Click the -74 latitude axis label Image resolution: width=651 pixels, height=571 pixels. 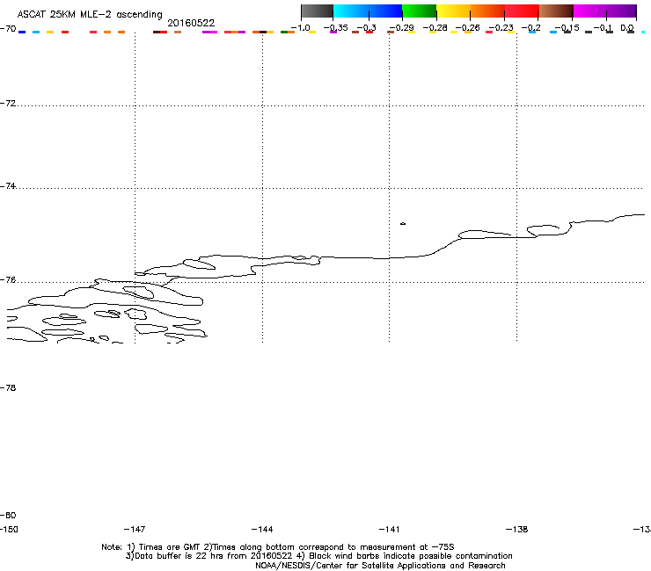[8, 185]
